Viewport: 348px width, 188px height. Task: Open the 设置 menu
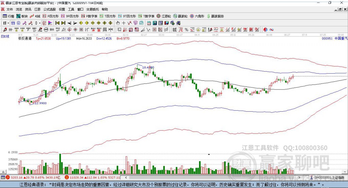[62, 9]
